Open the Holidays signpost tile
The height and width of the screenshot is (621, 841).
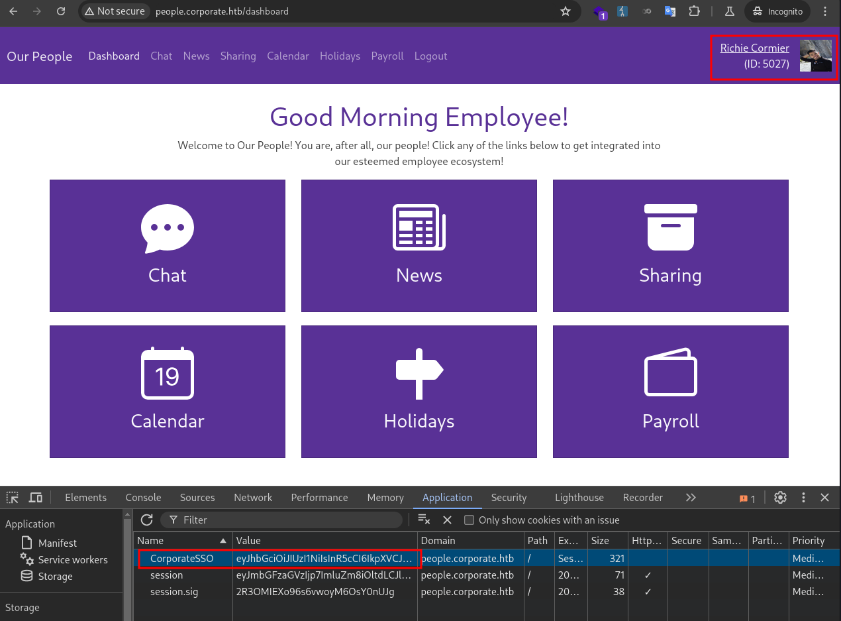pyautogui.click(x=419, y=392)
